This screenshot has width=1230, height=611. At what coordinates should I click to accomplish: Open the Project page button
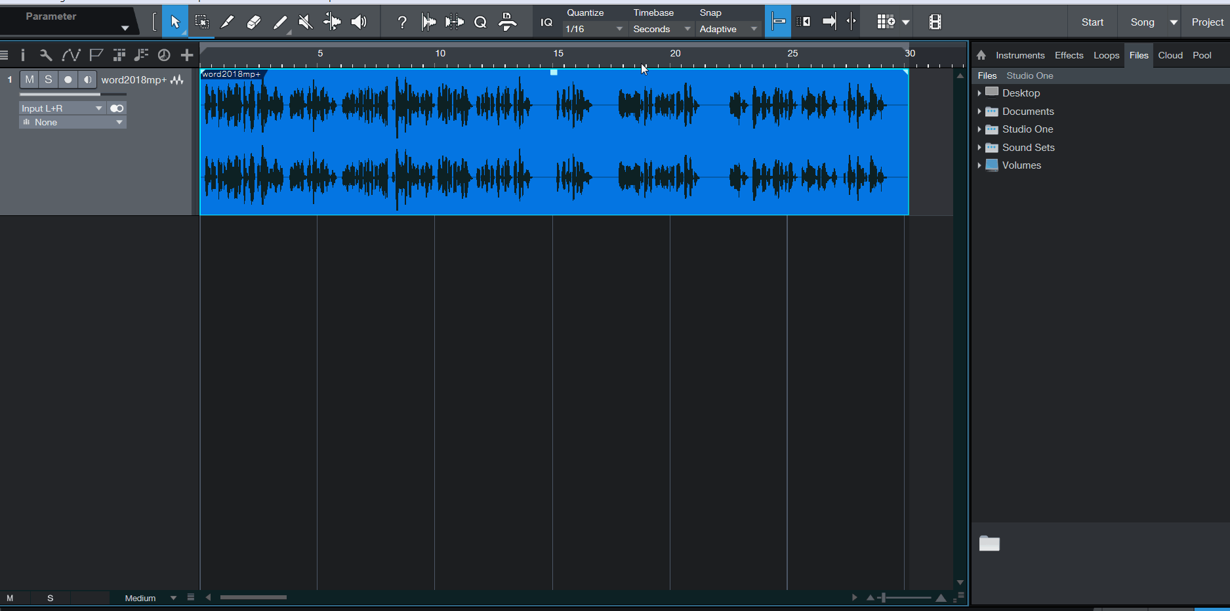[x=1207, y=22]
